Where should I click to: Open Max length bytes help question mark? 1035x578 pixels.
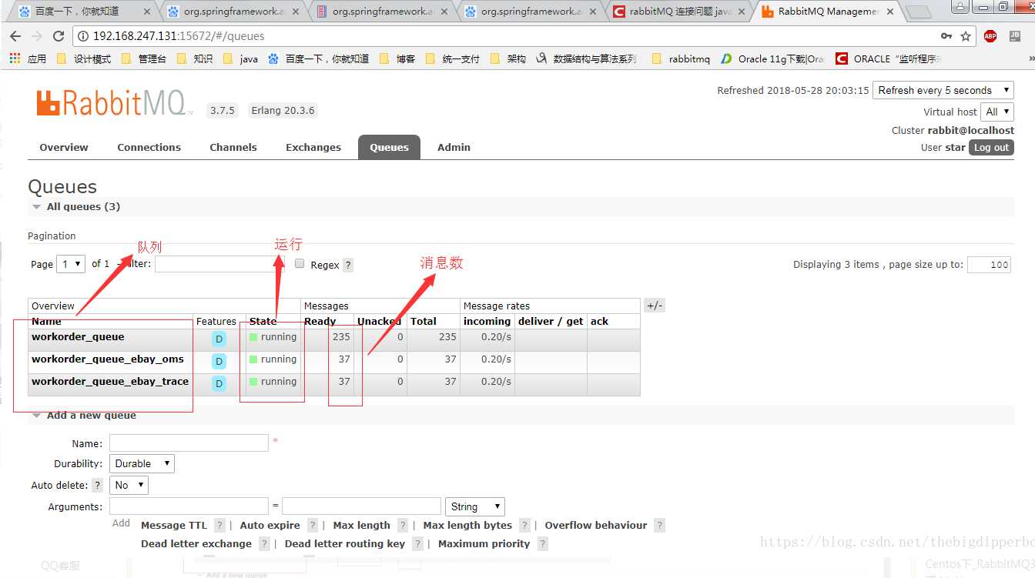[x=524, y=526]
